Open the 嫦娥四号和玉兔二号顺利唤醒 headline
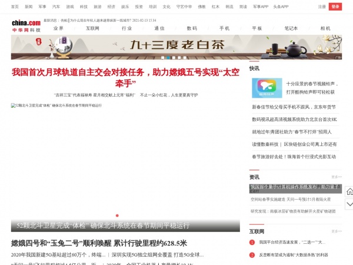Viewport: 353px width, 265px height. pos(99,243)
